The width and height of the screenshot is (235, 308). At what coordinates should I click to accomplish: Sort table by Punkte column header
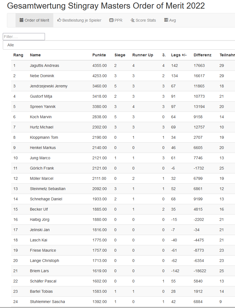(99, 55)
